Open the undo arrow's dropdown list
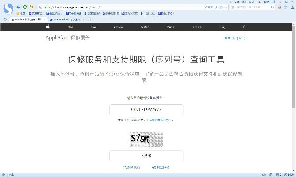This screenshot has width=296, height=177. click(35, 8)
